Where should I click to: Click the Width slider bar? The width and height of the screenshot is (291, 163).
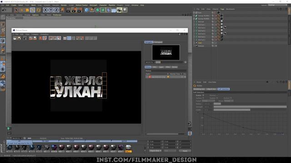(250, 110)
